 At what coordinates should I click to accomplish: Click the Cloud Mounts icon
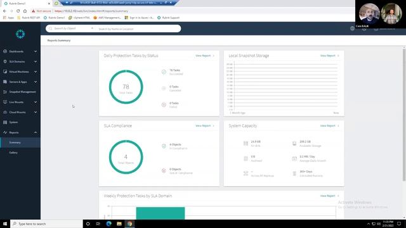(5, 112)
